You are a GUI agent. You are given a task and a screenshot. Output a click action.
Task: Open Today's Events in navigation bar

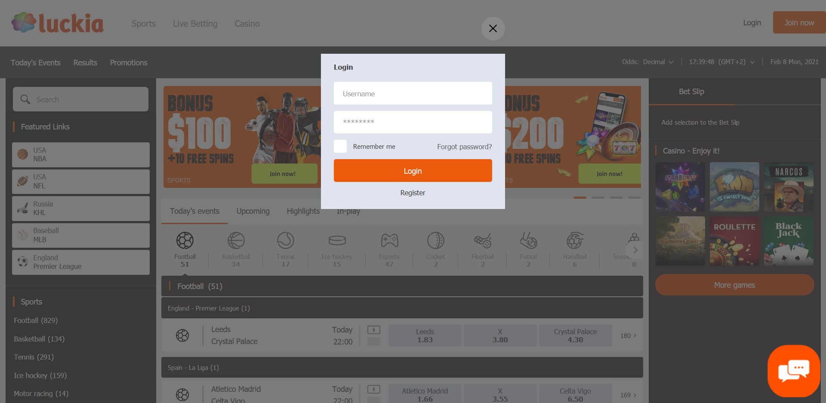[35, 63]
